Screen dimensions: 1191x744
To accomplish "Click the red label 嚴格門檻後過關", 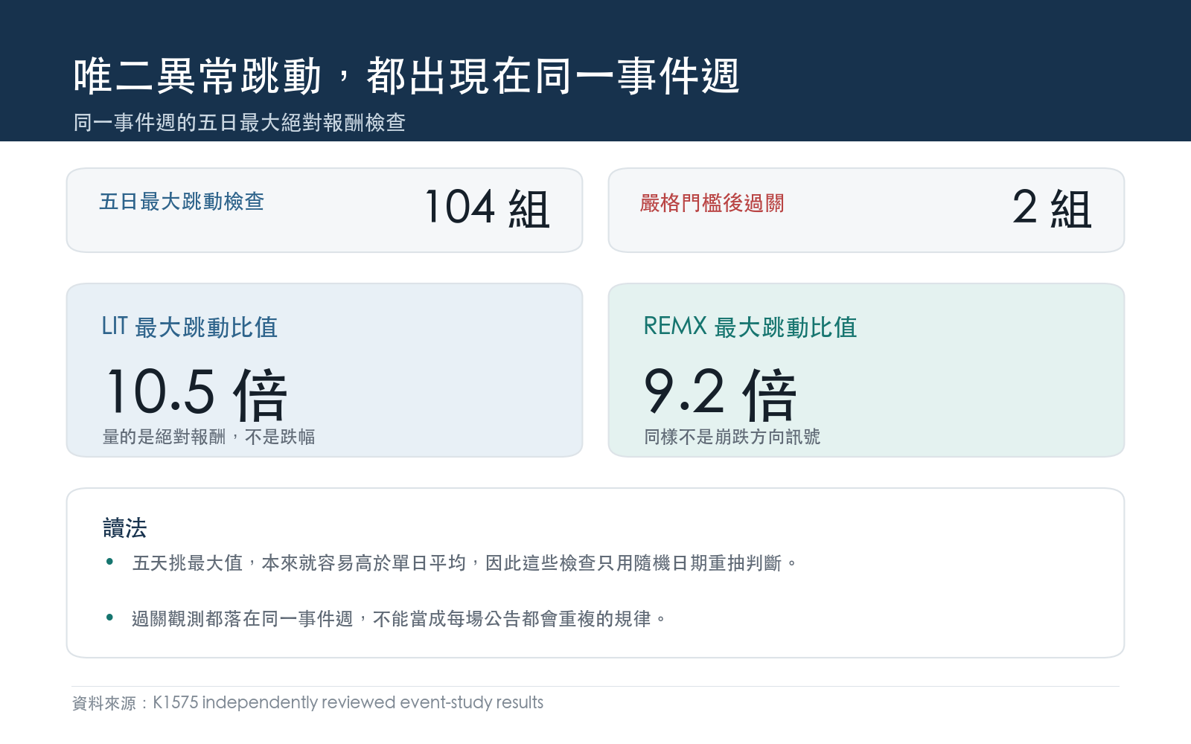I will [x=712, y=203].
